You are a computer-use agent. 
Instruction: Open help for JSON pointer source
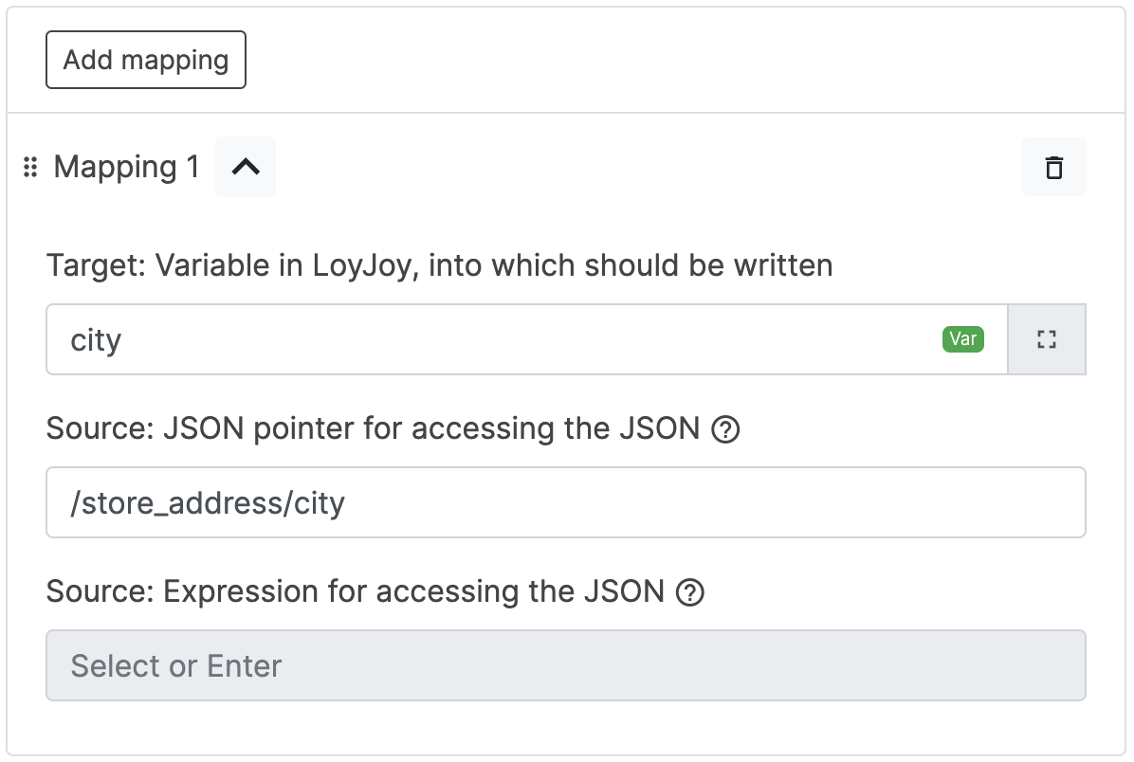click(x=725, y=430)
